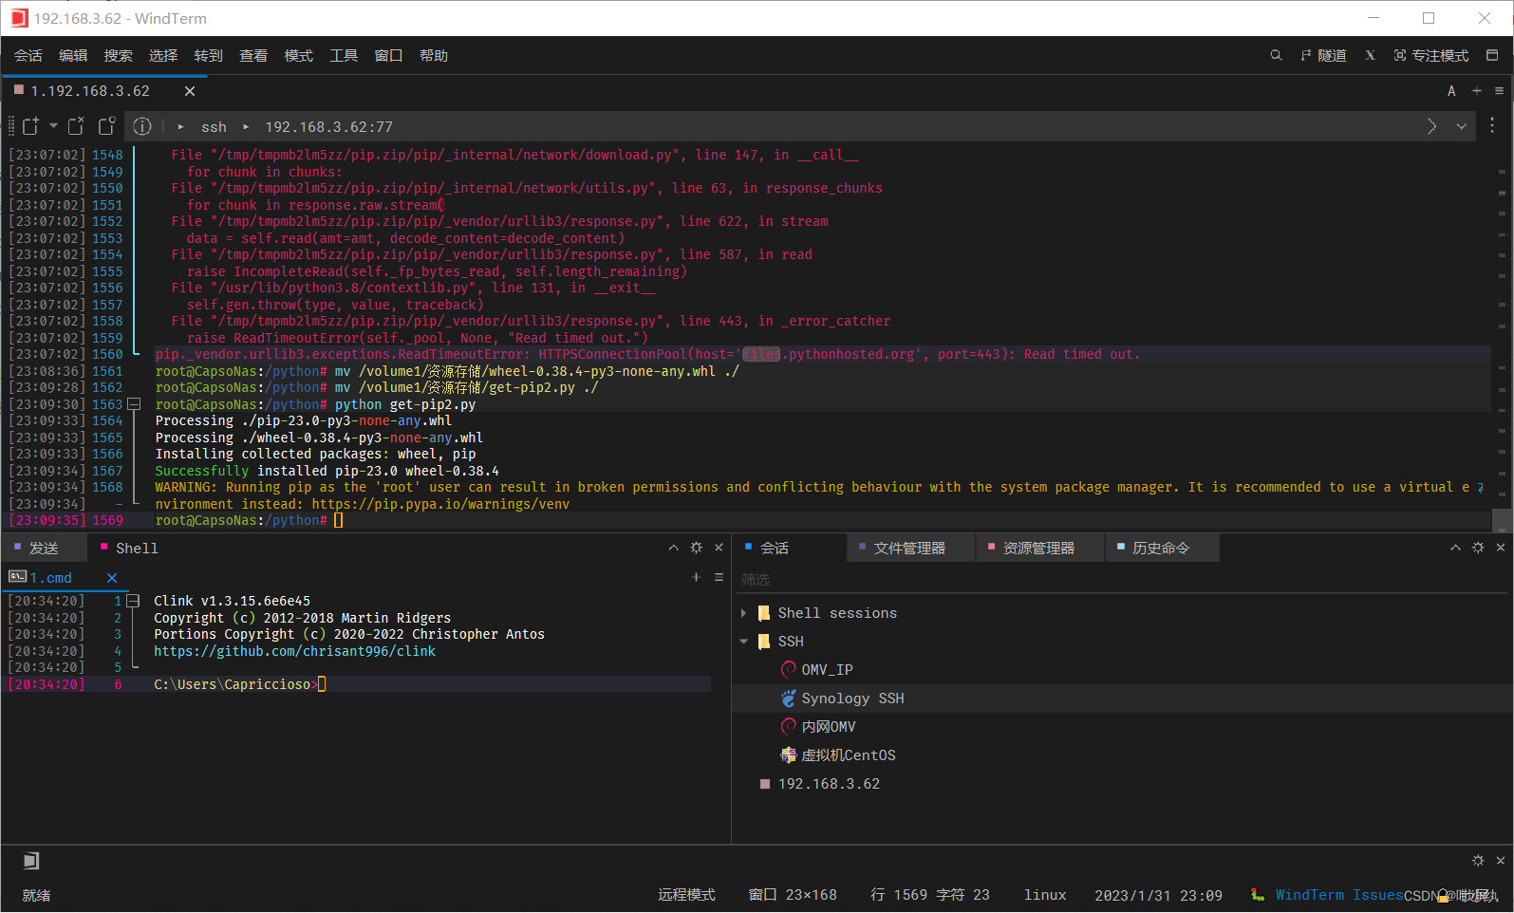Viewport: 1514px width, 913px height.
Task: Open Shell panel settings gear
Action: 697,548
